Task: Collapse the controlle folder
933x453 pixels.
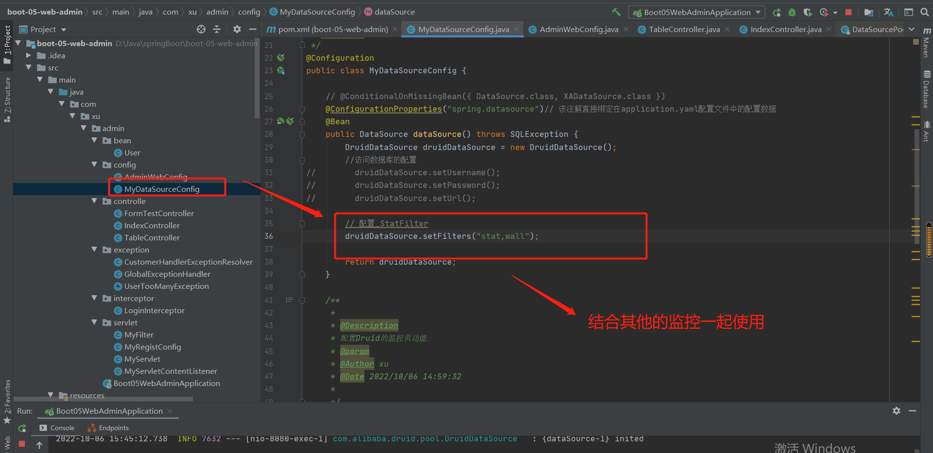Action: [x=94, y=201]
